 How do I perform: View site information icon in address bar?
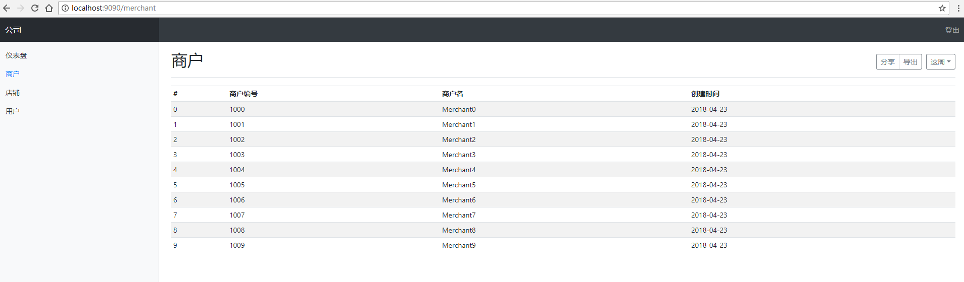[65, 8]
